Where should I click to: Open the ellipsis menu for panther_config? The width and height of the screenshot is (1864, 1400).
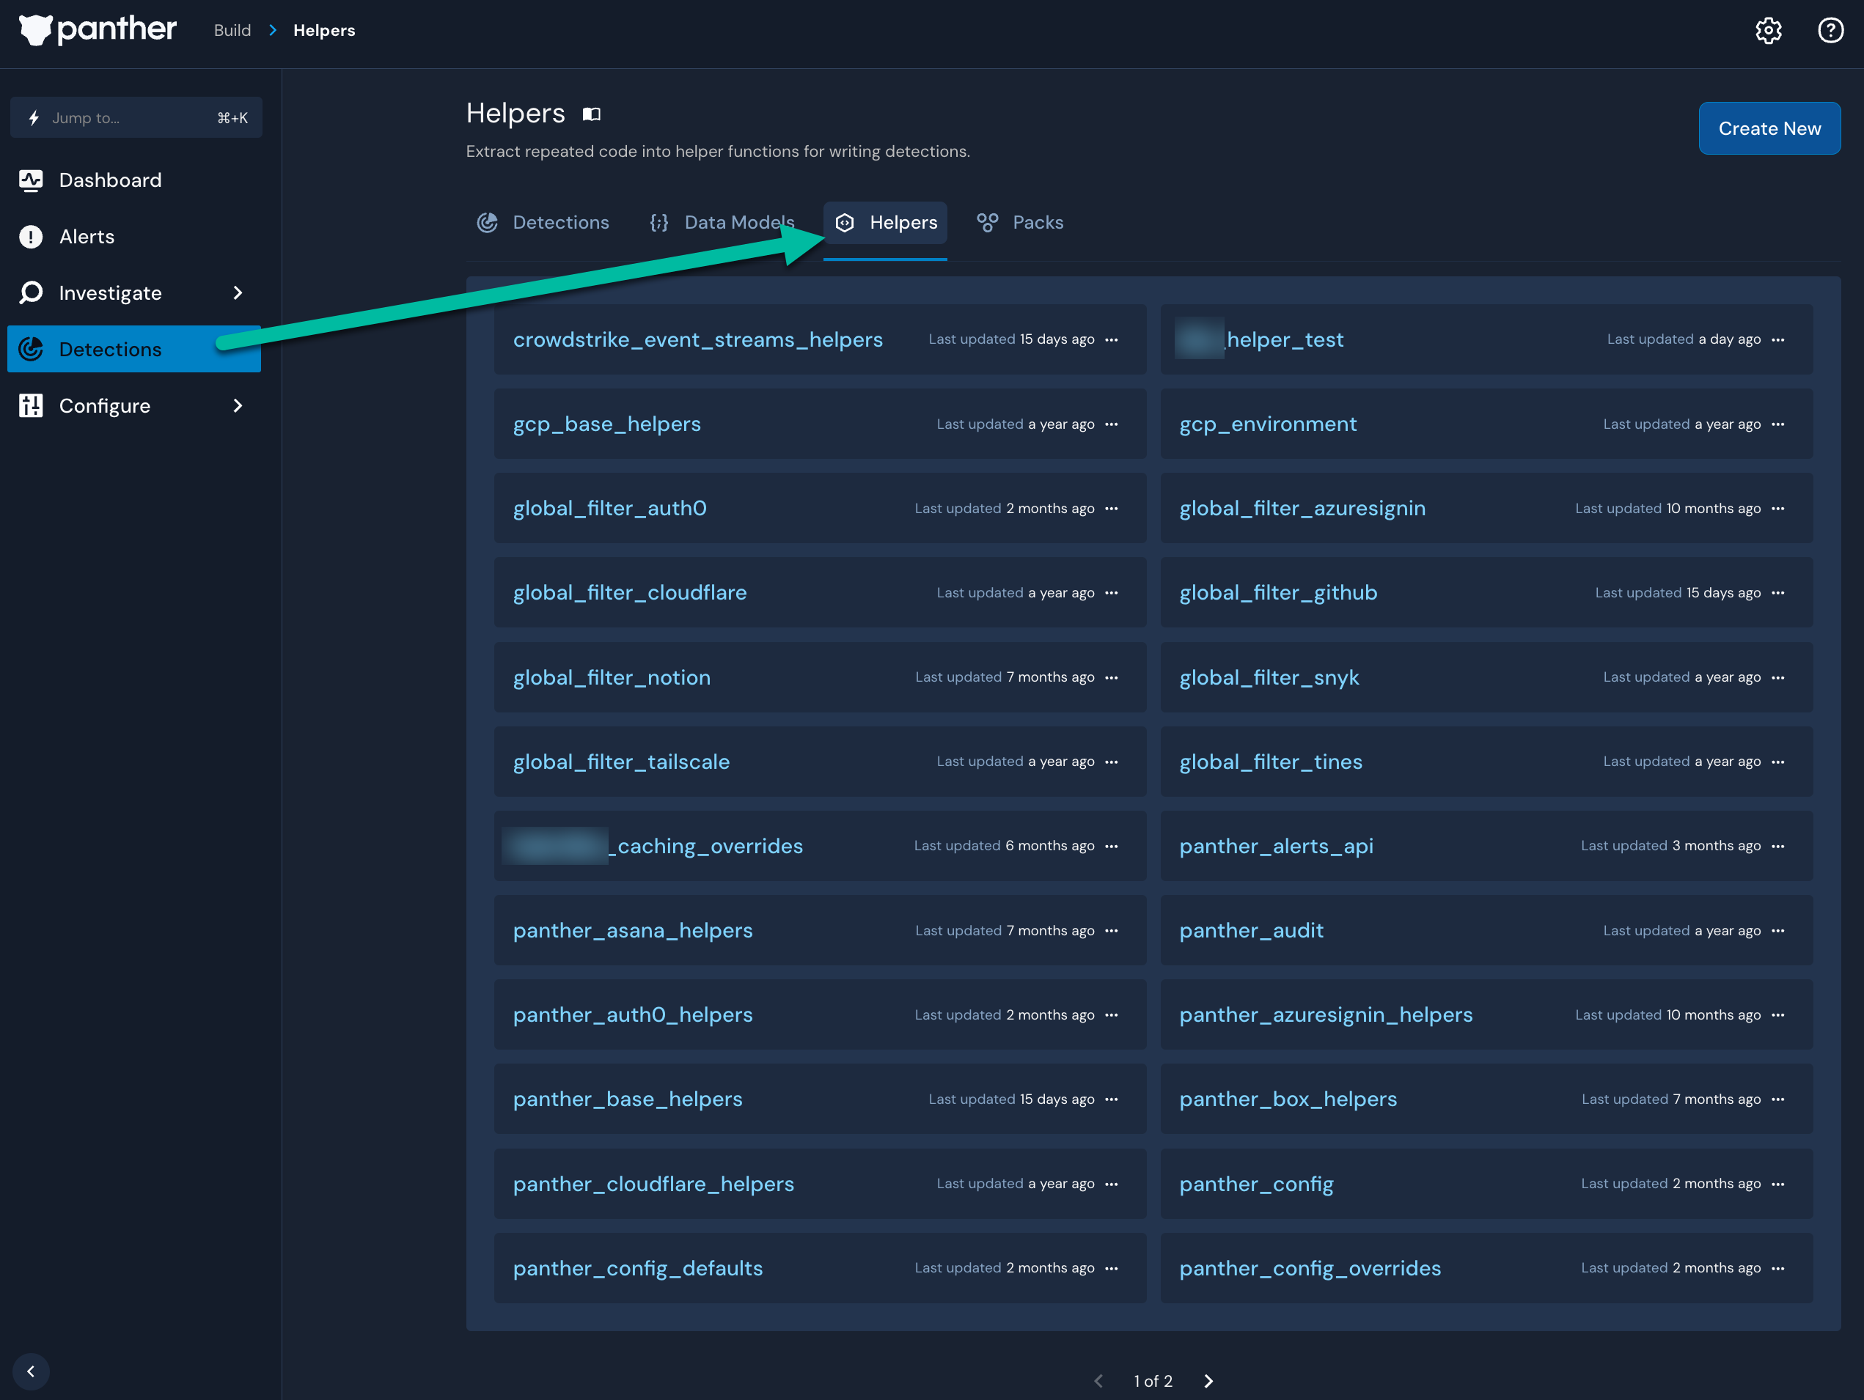(x=1780, y=1184)
